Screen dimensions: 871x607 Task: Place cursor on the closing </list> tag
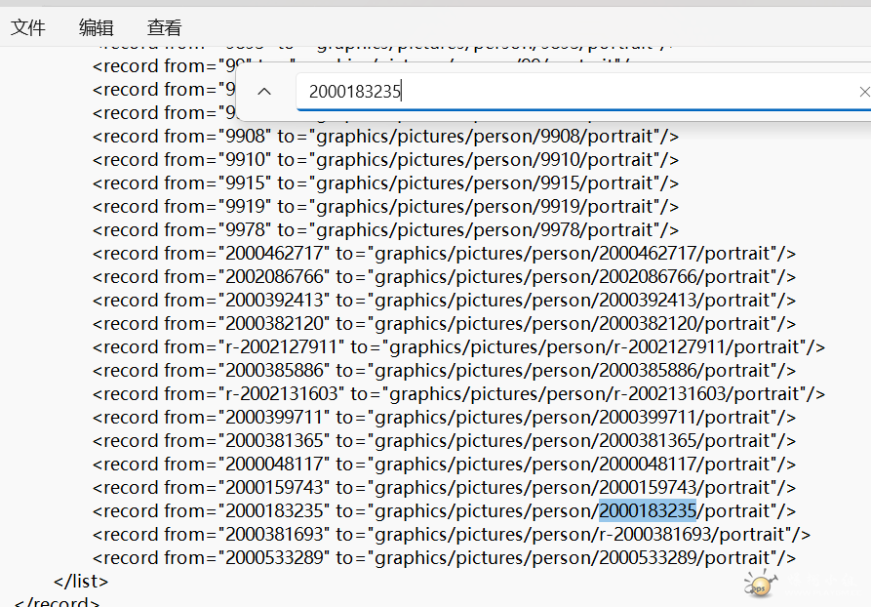point(81,582)
